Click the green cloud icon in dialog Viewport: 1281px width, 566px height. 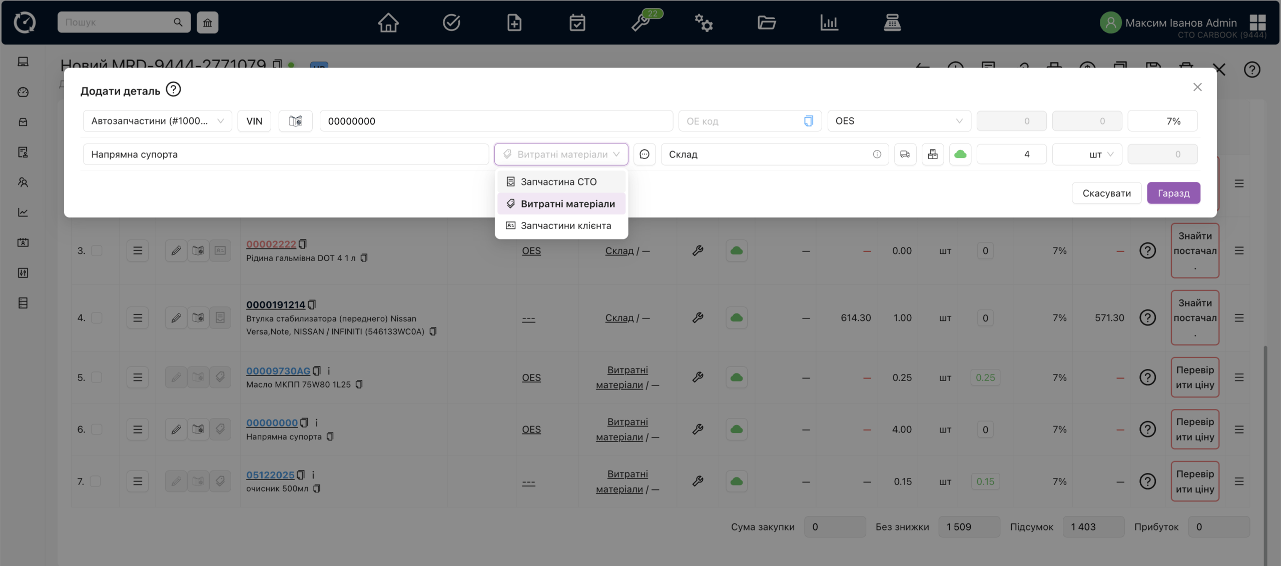point(960,154)
